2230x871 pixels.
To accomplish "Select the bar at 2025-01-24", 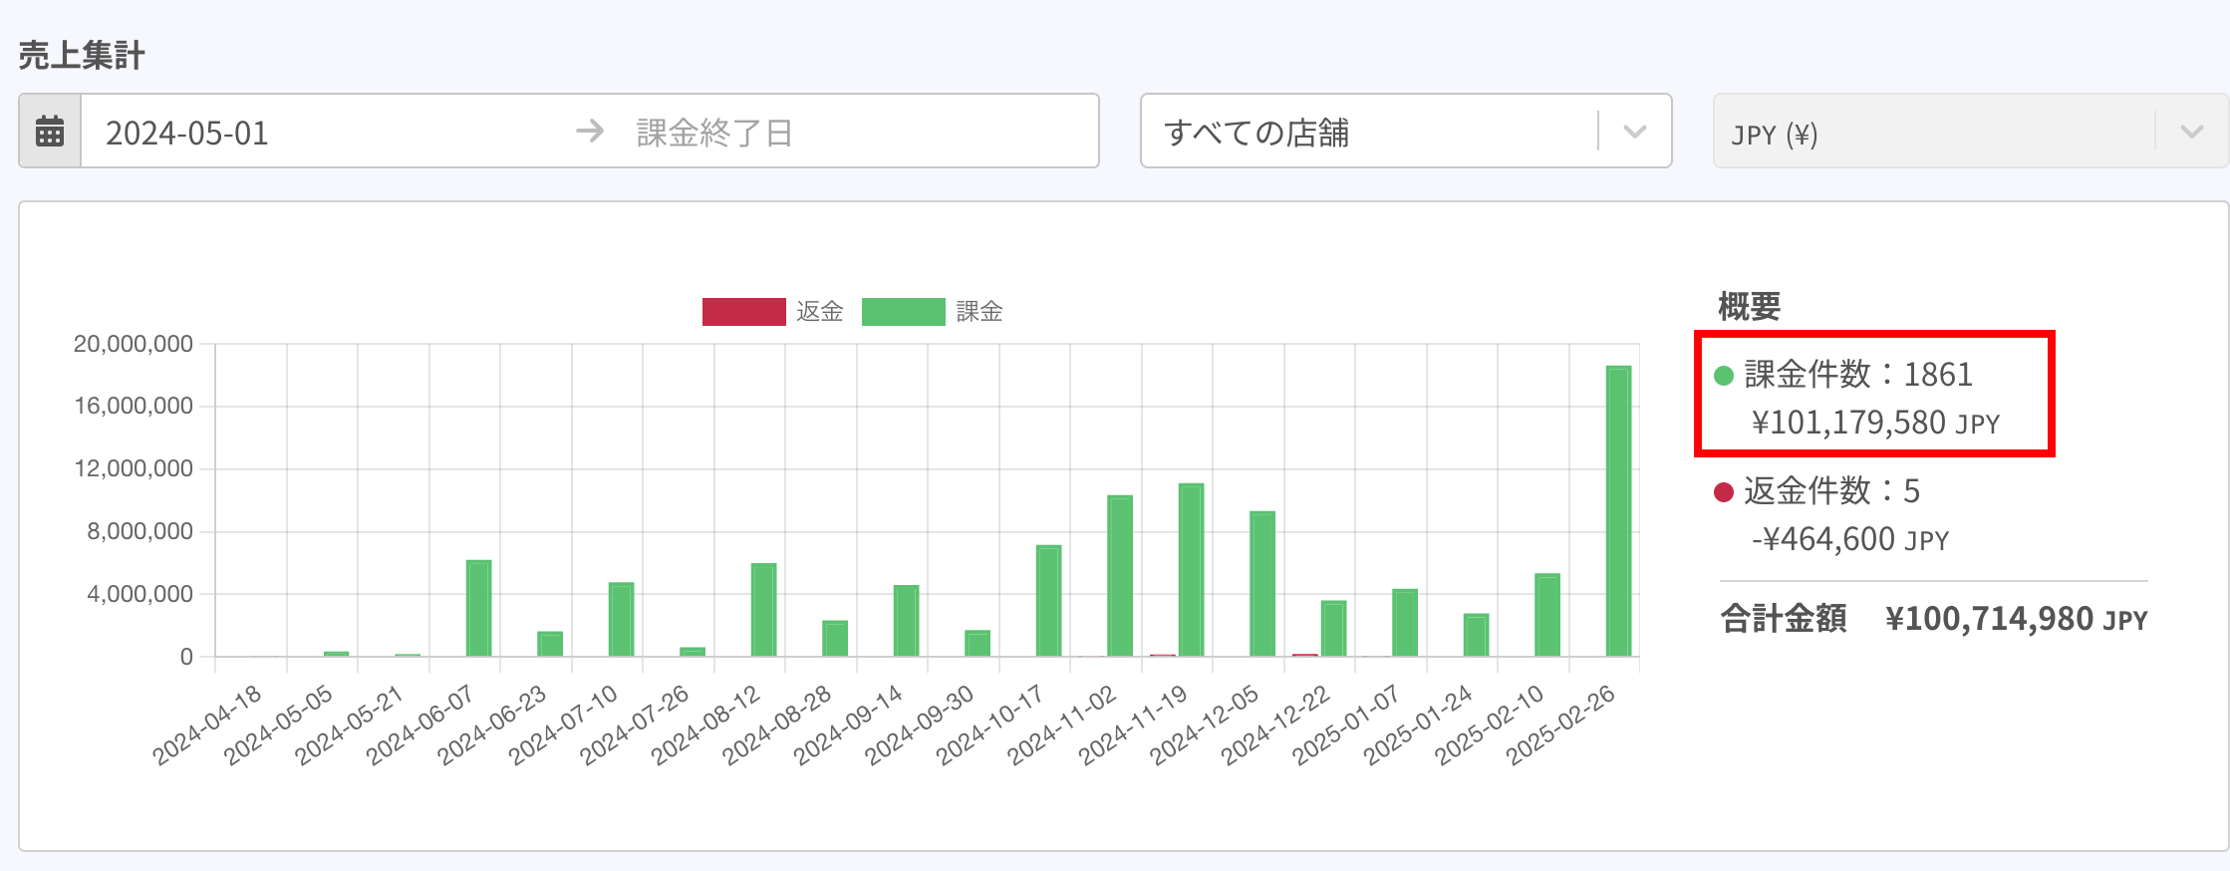I will [x=1476, y=635].
